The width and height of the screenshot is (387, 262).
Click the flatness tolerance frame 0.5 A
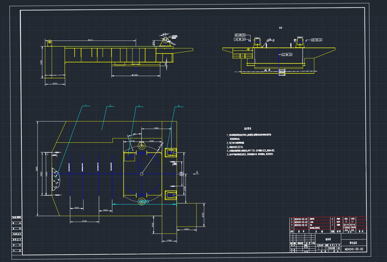point(240,39)
